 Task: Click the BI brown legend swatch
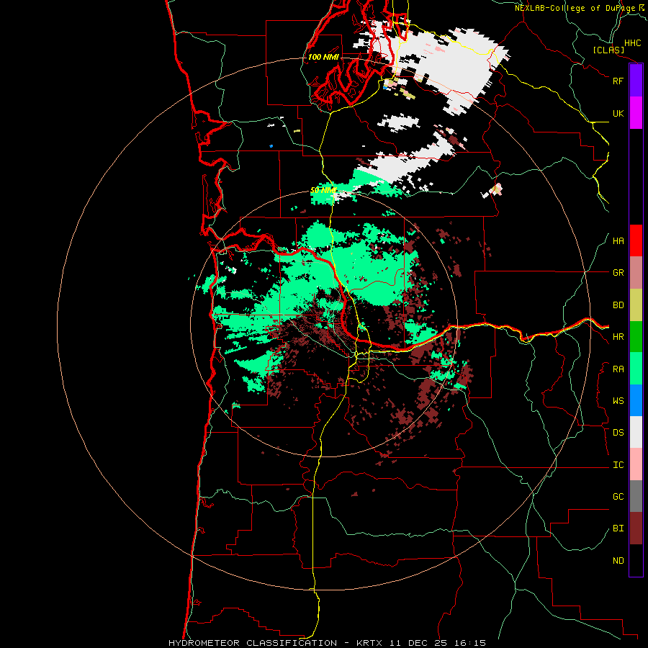pyautogui.click(x=636, y=528)
